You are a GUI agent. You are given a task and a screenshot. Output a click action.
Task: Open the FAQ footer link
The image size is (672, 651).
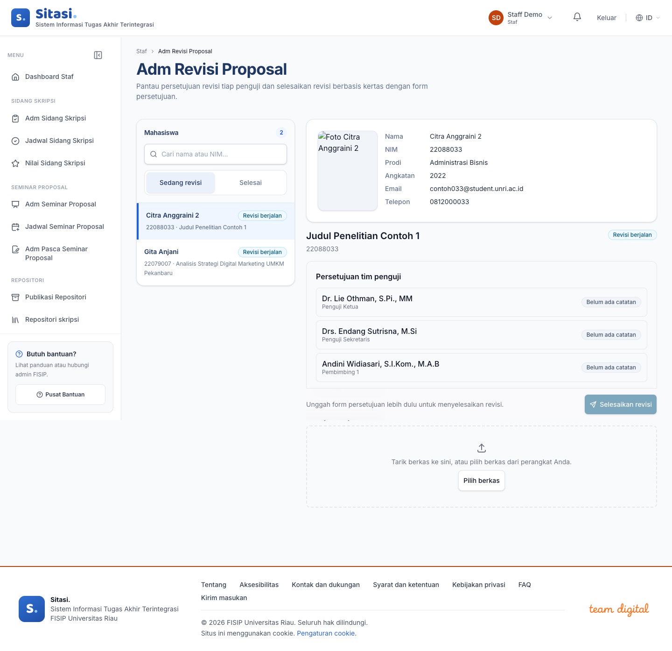(x=525, y=585)
